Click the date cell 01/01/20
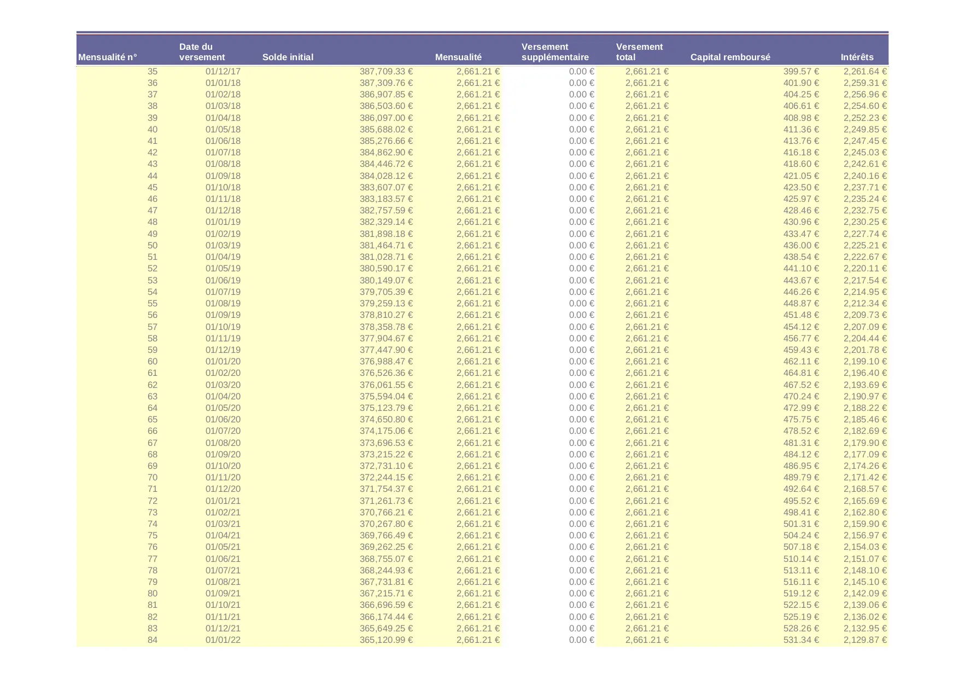This screenshot has height=679, width=959. 223,361
